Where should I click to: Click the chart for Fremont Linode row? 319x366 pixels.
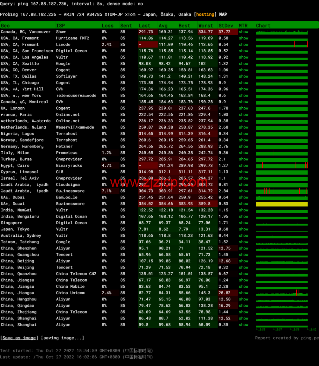click(282, 45)
